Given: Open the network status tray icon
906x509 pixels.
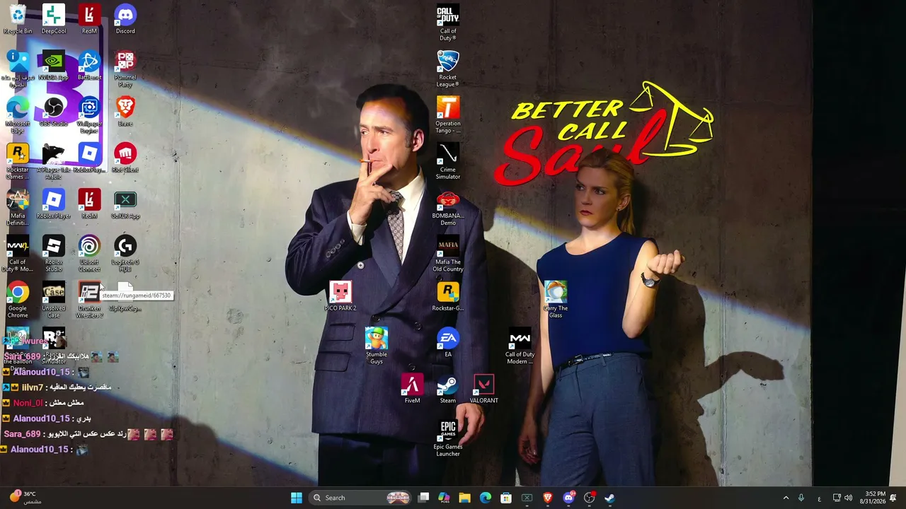Looking at the screenshot, I should [836, 498].
